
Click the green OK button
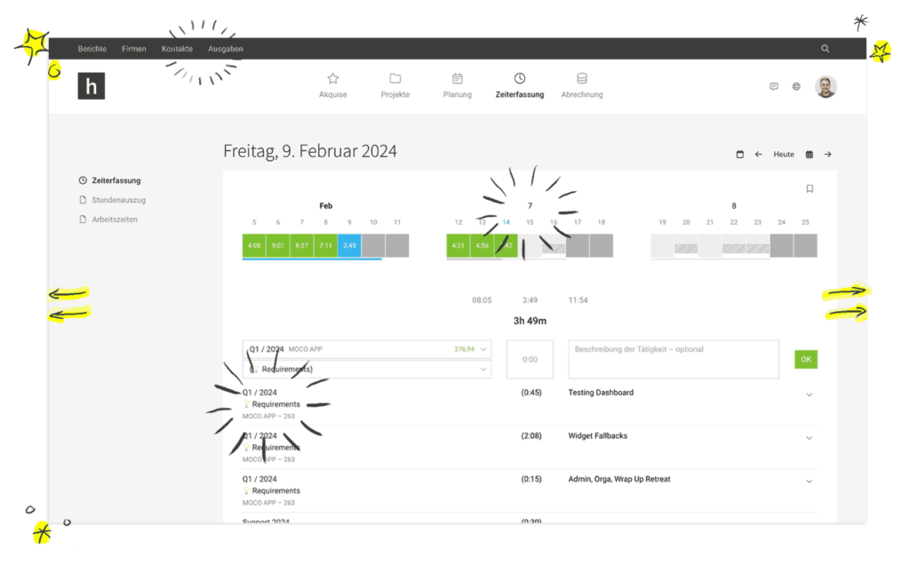[x=806, y=360]
